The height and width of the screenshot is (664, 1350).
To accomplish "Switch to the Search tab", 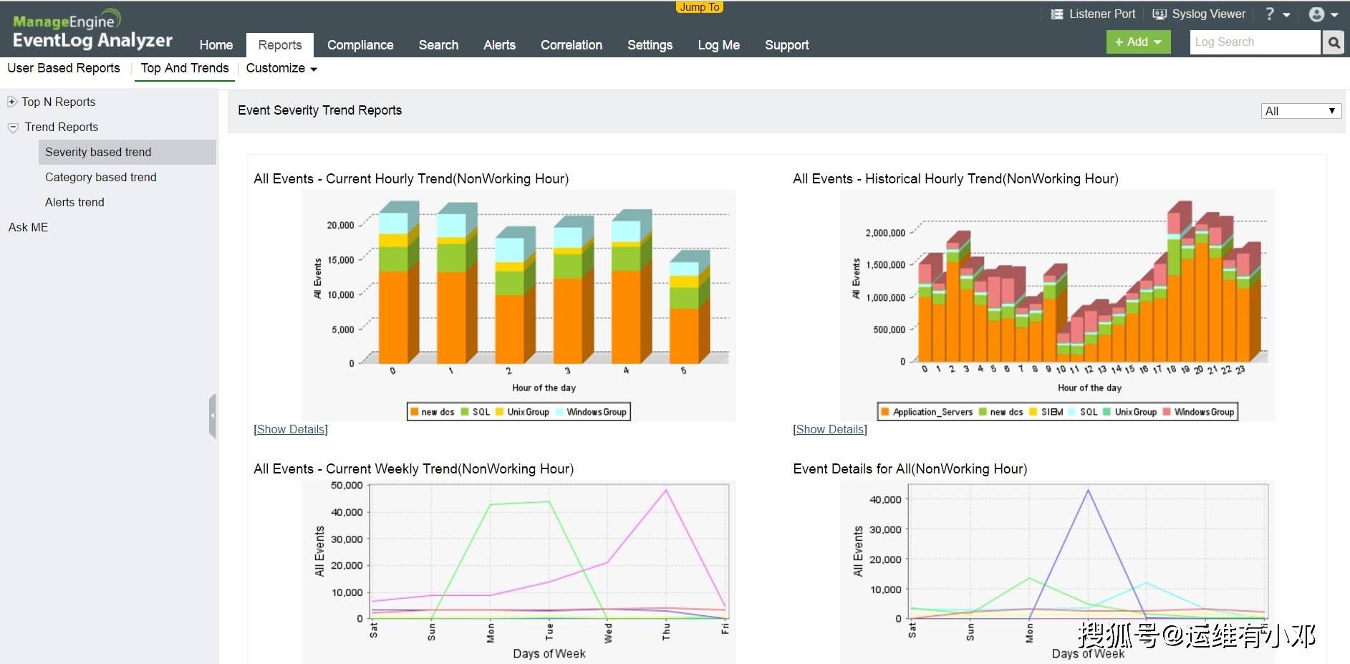I will pos(438,45).
